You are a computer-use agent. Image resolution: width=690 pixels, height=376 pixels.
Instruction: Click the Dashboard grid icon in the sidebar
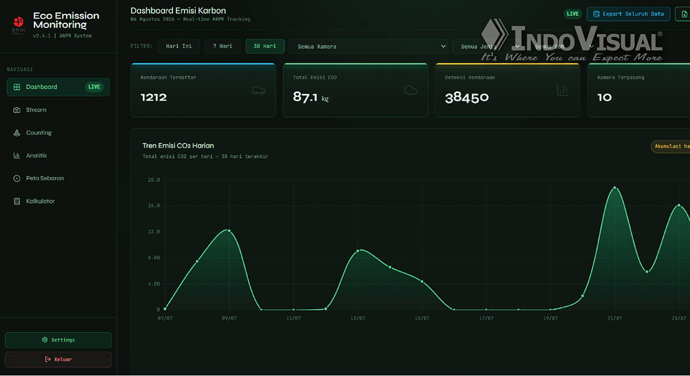pos(17,87)
